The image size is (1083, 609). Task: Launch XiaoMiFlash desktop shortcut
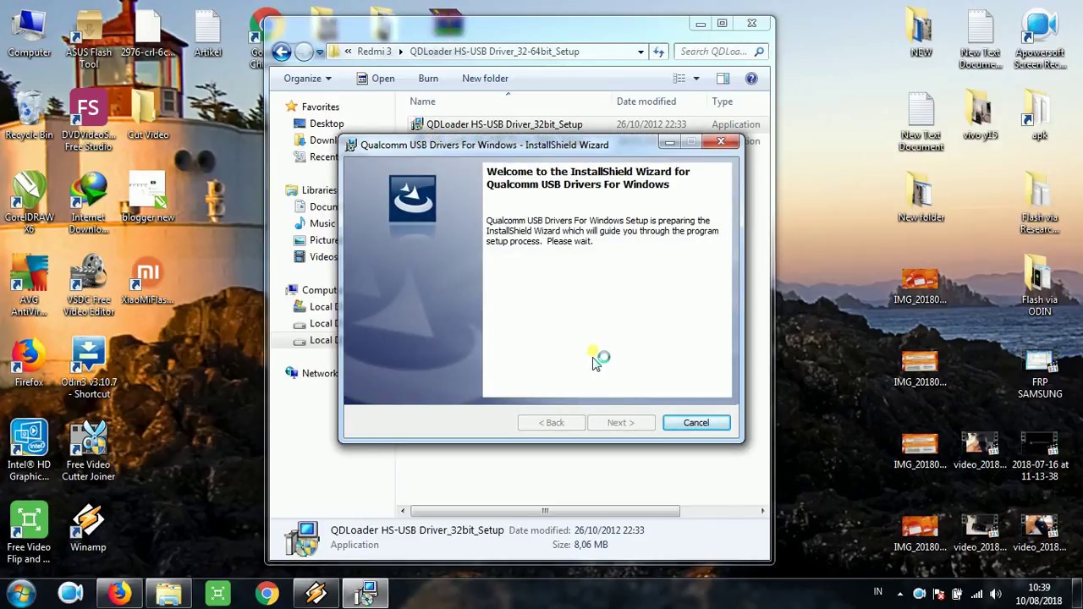click(x=147, y=281)
